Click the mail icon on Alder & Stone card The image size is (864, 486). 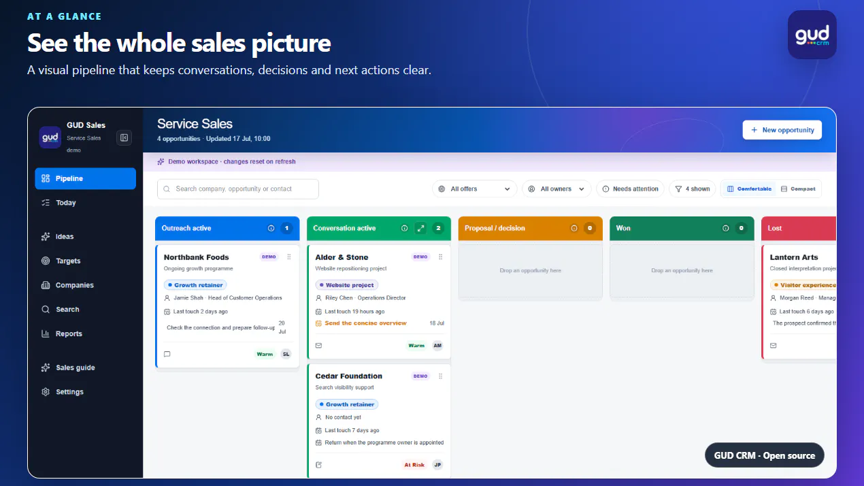[319, 346]
